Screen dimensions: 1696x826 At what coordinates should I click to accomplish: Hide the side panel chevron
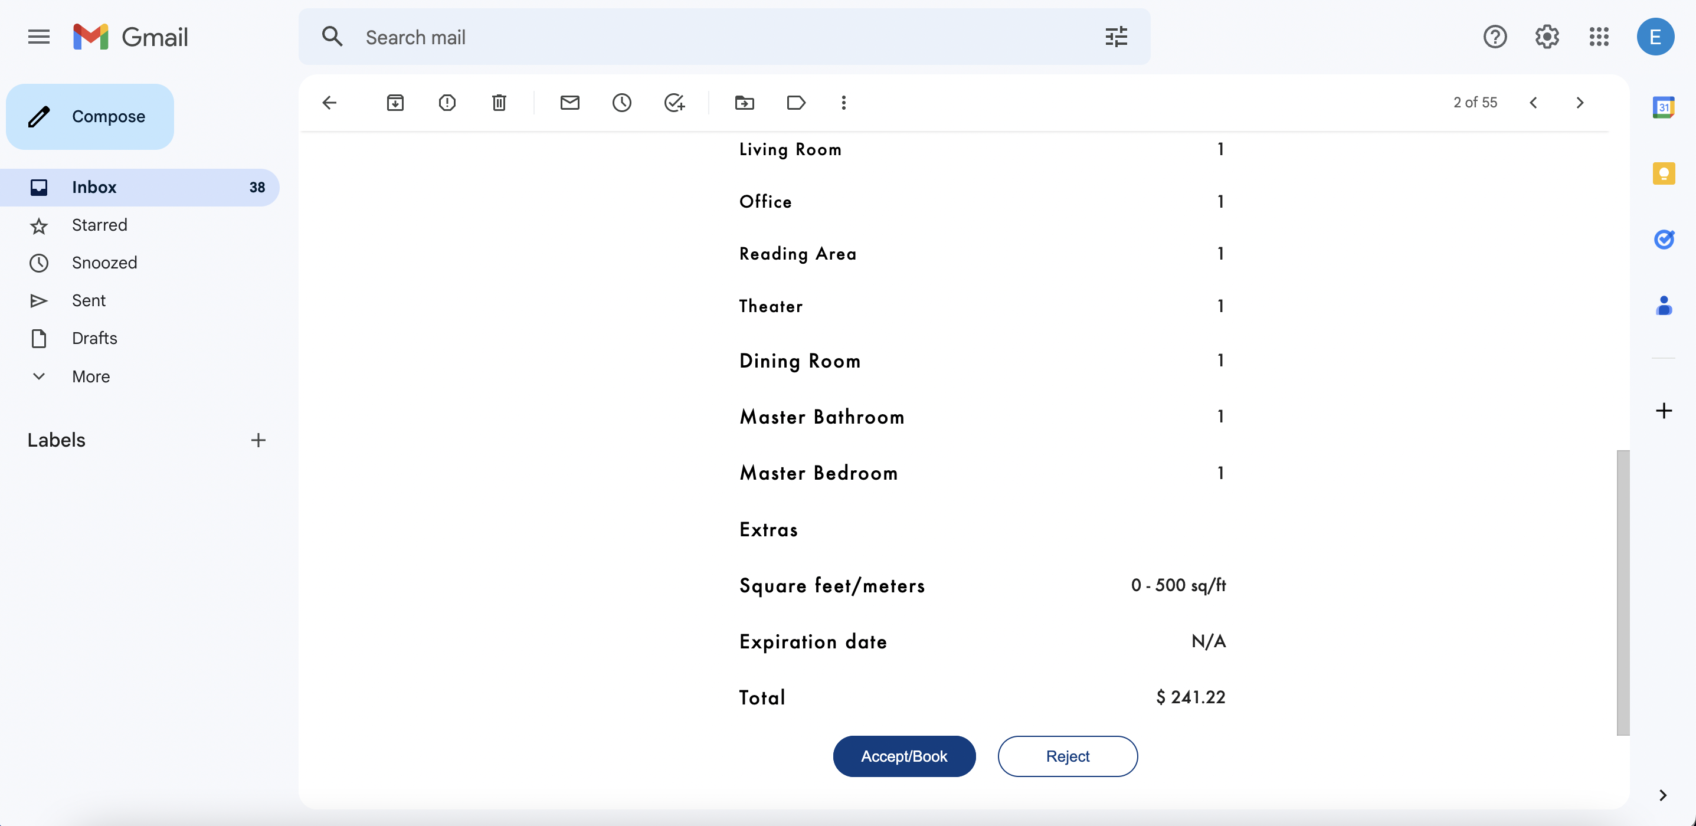1662,795
